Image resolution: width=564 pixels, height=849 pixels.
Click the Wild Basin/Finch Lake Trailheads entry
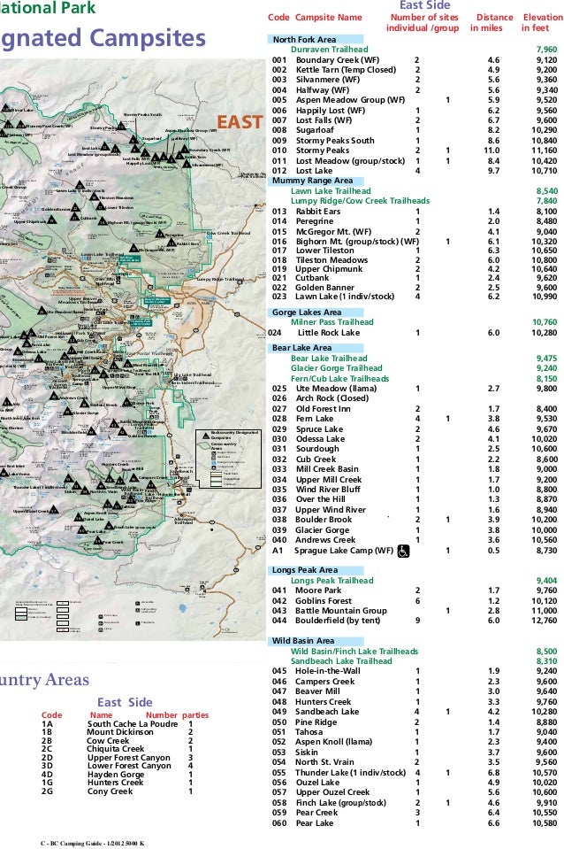354,652
